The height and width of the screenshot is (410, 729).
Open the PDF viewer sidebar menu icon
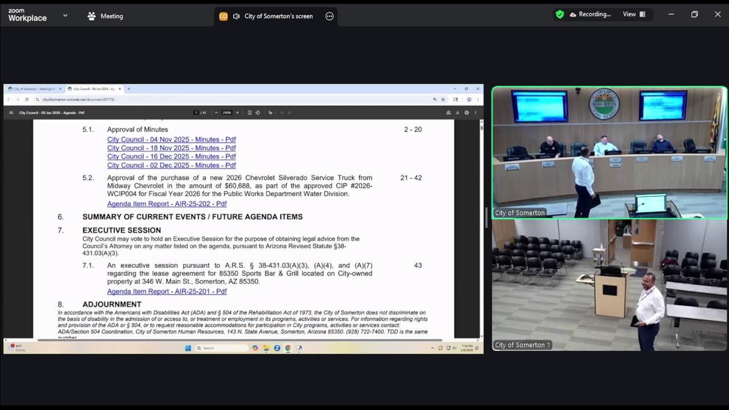(x=11, y=113)
